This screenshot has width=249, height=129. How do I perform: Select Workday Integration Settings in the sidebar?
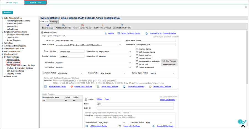coord(20,68)
